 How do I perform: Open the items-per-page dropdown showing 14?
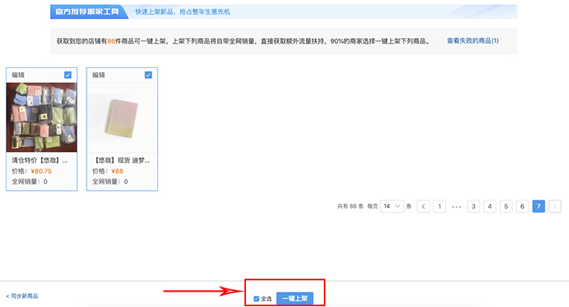coord(392,206)
